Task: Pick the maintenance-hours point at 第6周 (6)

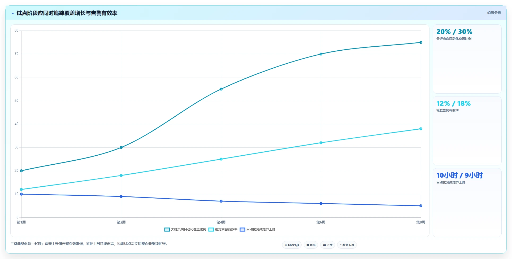Action: tap(321, 204)
